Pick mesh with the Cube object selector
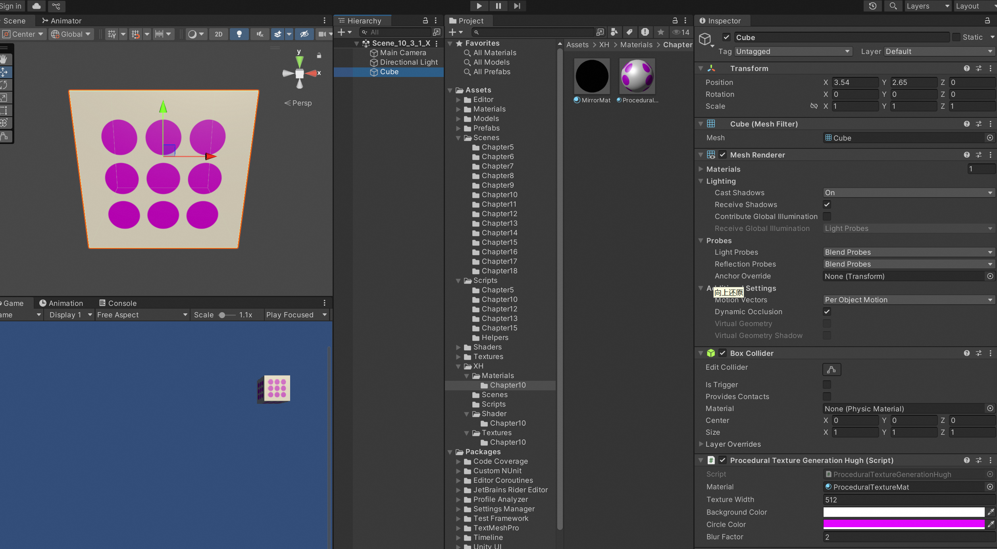This screenshot has width=997, height=549. (x=990, y=138)
